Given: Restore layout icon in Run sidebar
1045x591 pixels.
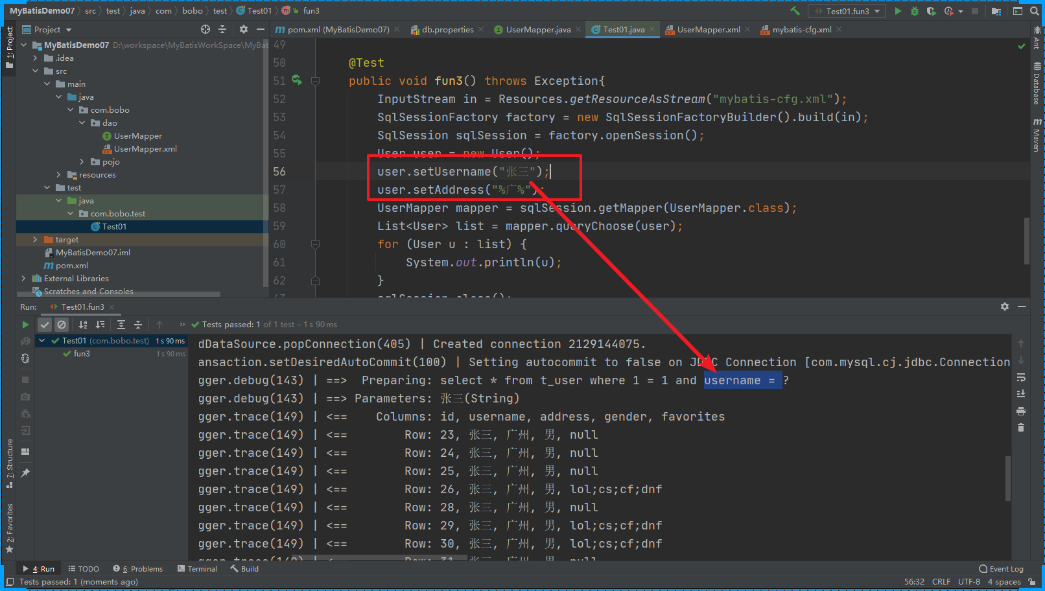Looking at the screenshot, I should [25, 452].
